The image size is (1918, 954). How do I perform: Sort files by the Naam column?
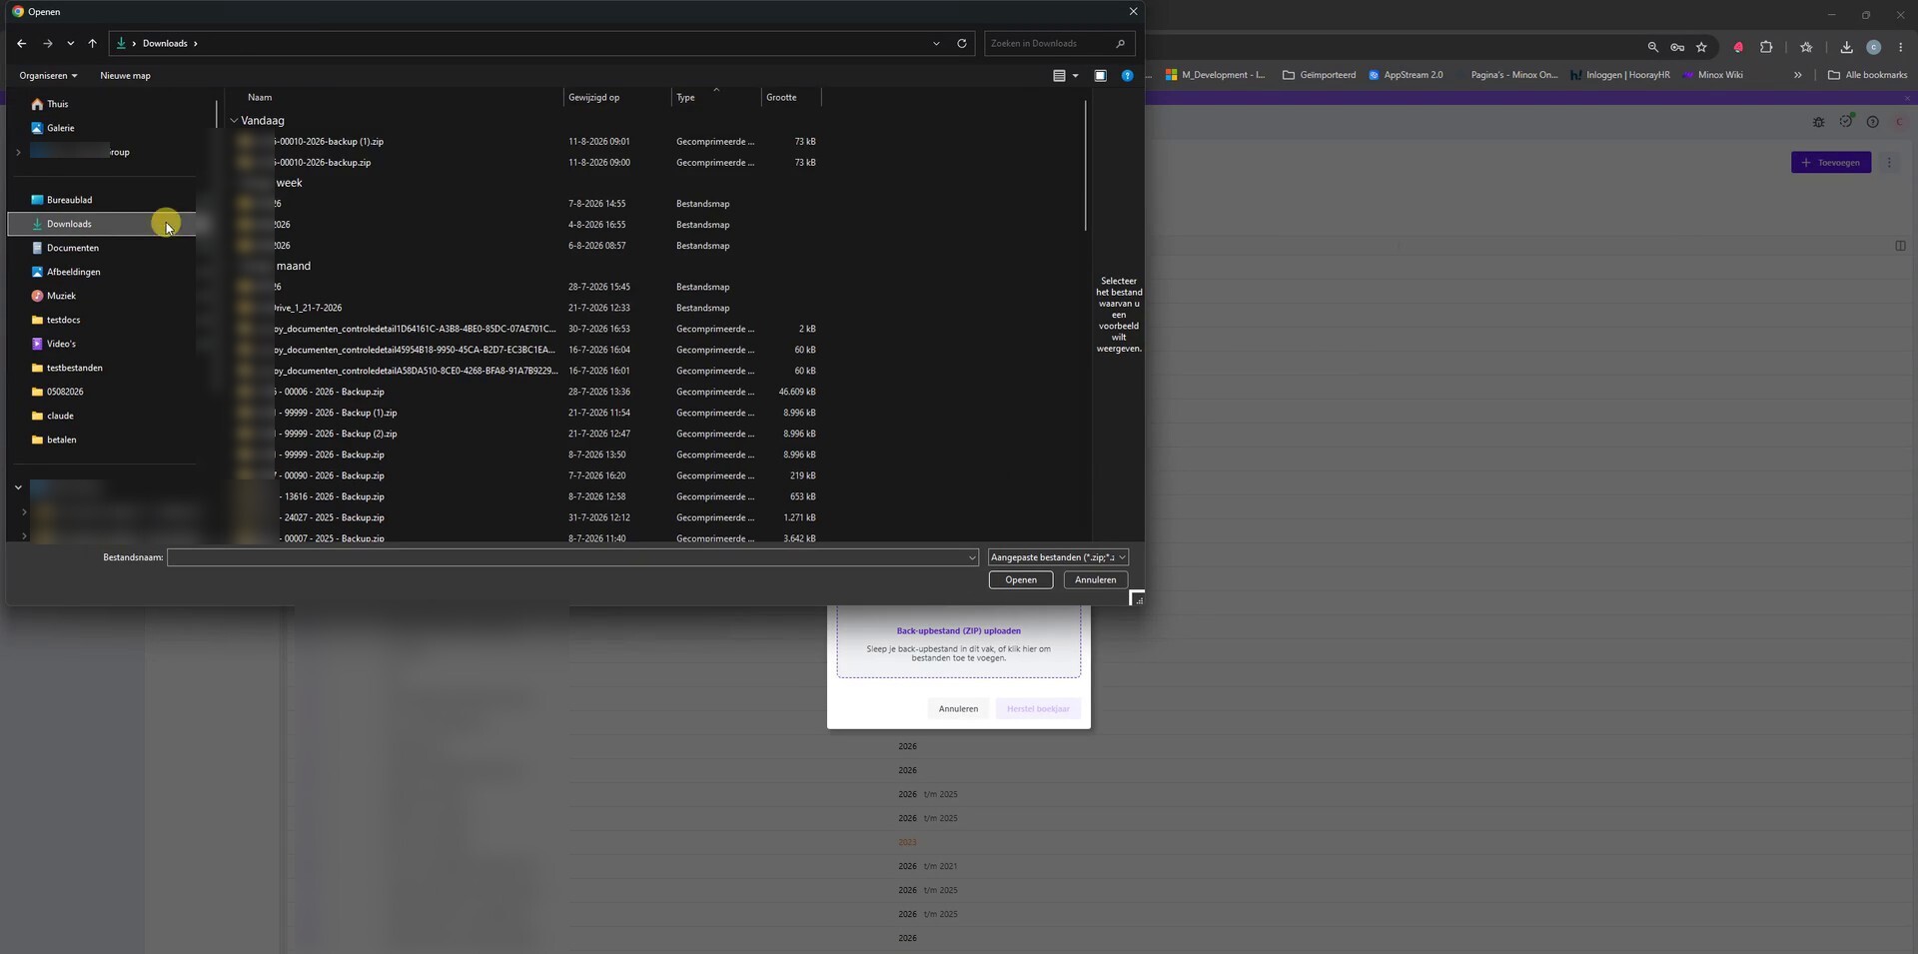click(x=260, y=98)
